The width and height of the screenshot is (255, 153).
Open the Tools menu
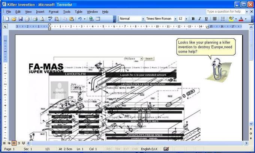coord(67,12)
